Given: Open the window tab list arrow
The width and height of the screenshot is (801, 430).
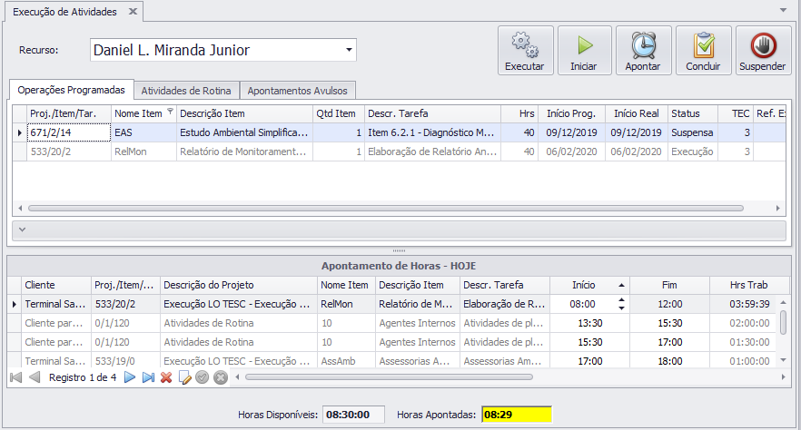Looking at the screenshot, I should [x=783, y=10].
